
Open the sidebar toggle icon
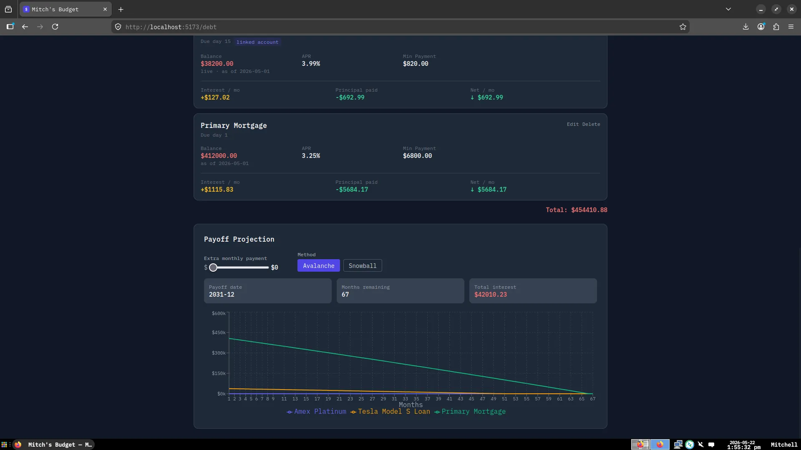click(x=10, y=27)
